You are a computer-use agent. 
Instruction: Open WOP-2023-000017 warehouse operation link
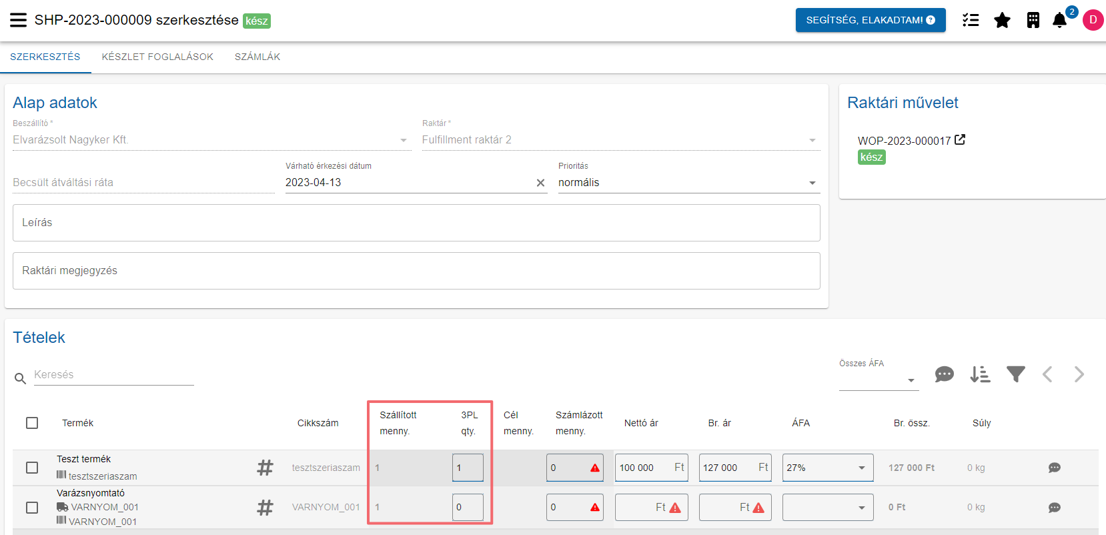pyautogui.click(x=904, y=141)
